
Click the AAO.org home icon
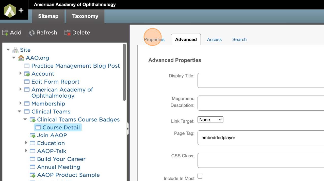pyautogui.click(x=21, y=58)
